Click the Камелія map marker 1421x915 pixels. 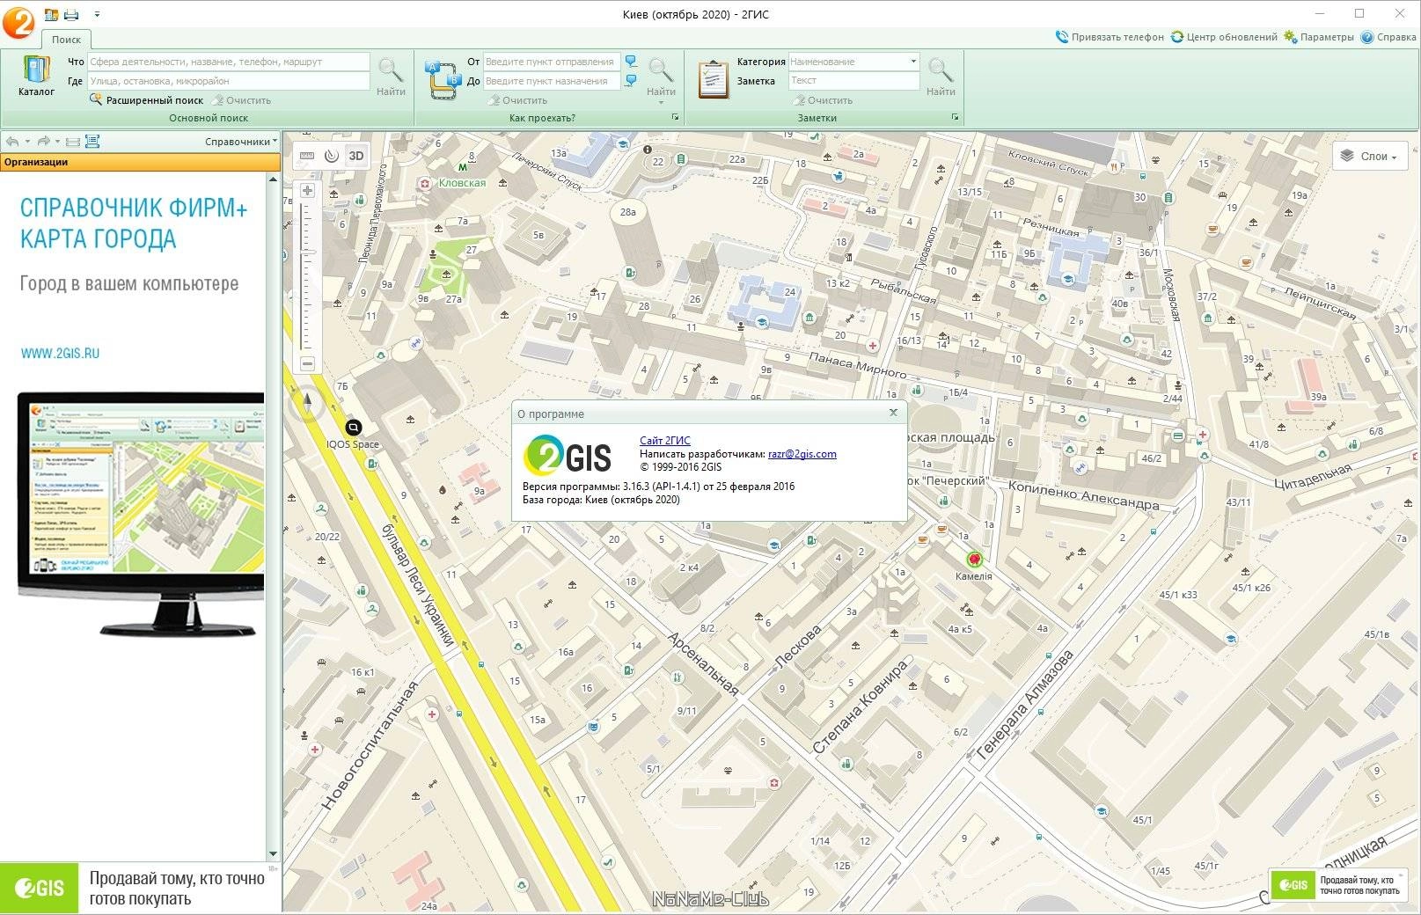point(974,560)
